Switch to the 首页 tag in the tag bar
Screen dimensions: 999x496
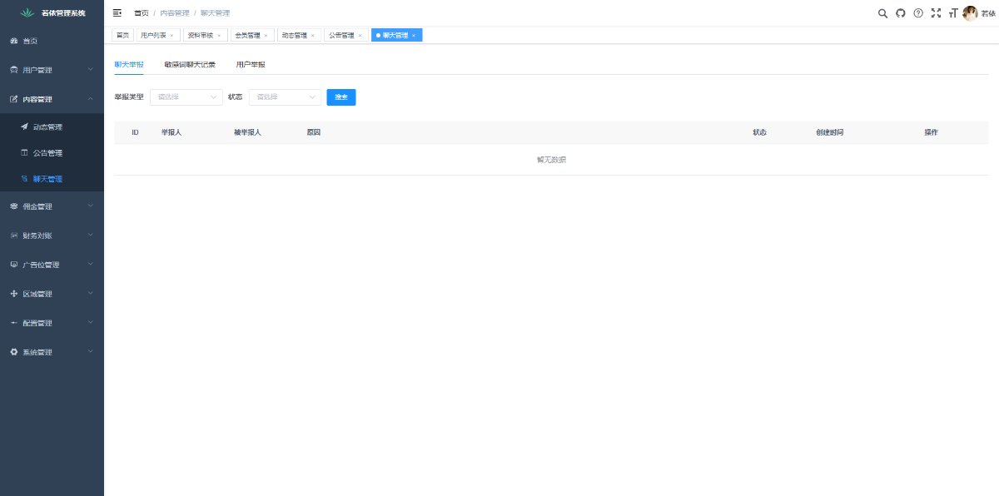pyautogui.click(x=122, y=36)
